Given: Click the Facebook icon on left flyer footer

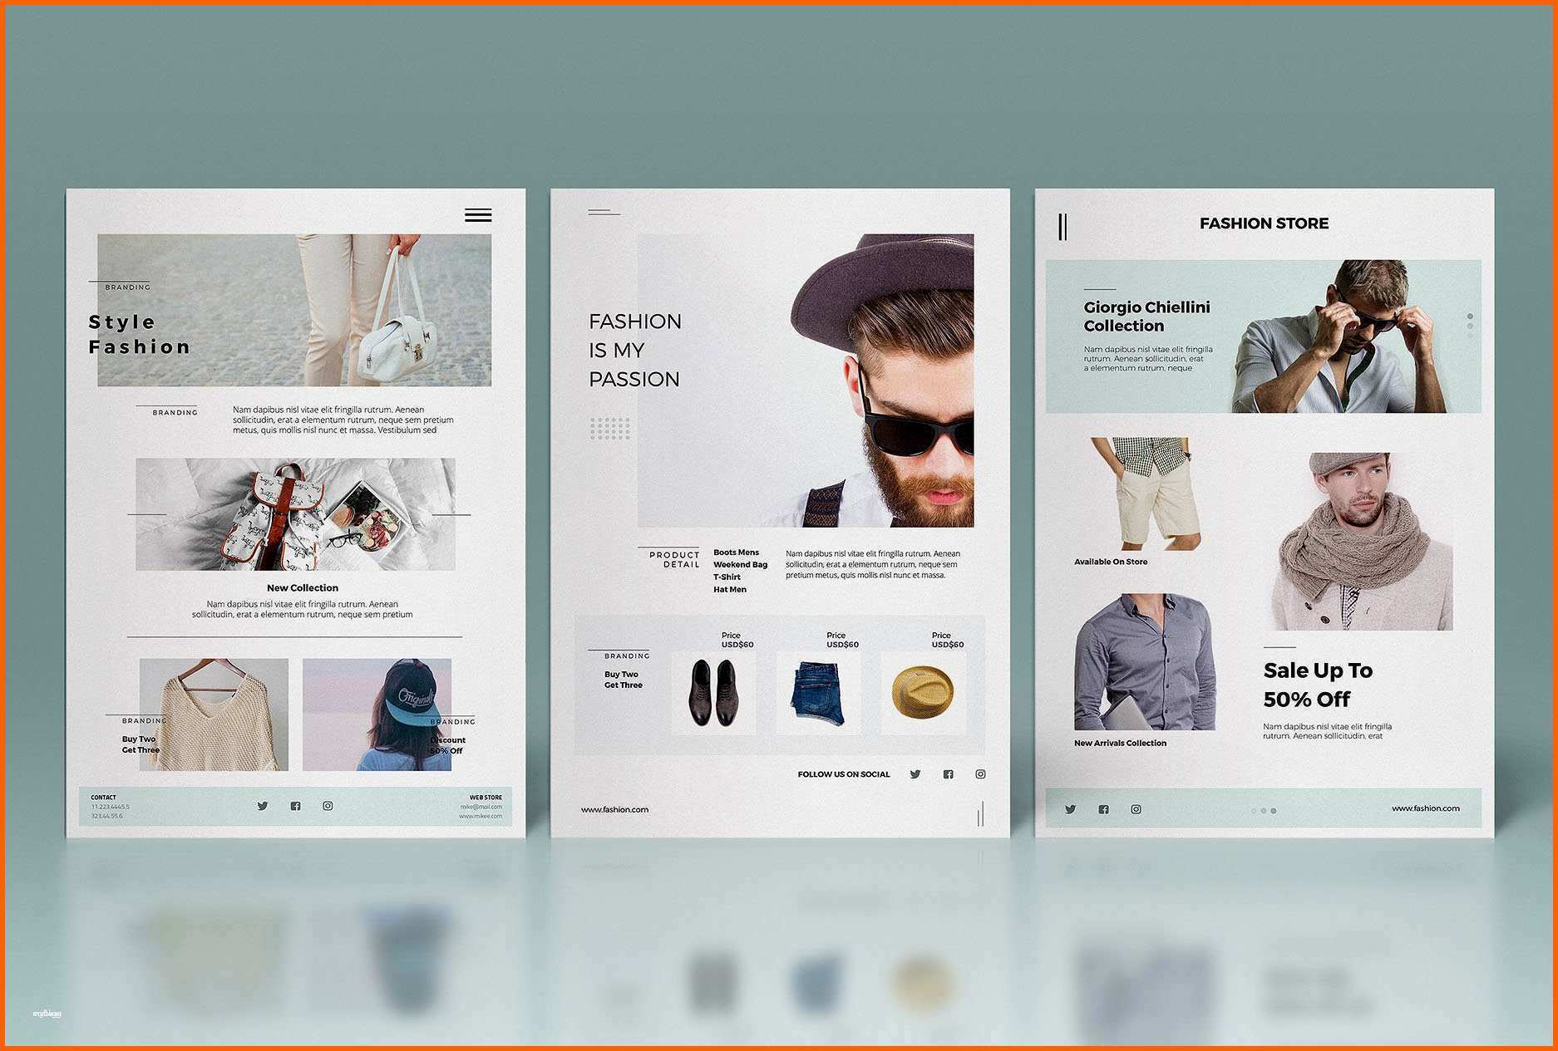Looking at the screenshot, I should tap(295, 806).
